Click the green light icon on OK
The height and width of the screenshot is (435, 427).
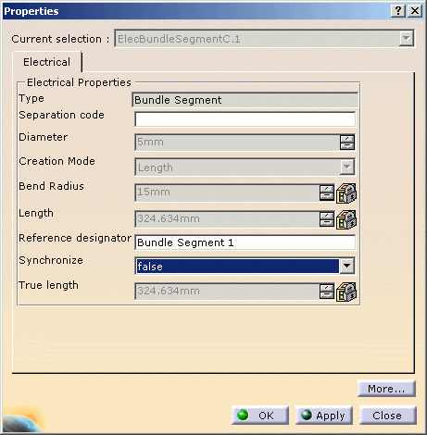pos(243,415)
